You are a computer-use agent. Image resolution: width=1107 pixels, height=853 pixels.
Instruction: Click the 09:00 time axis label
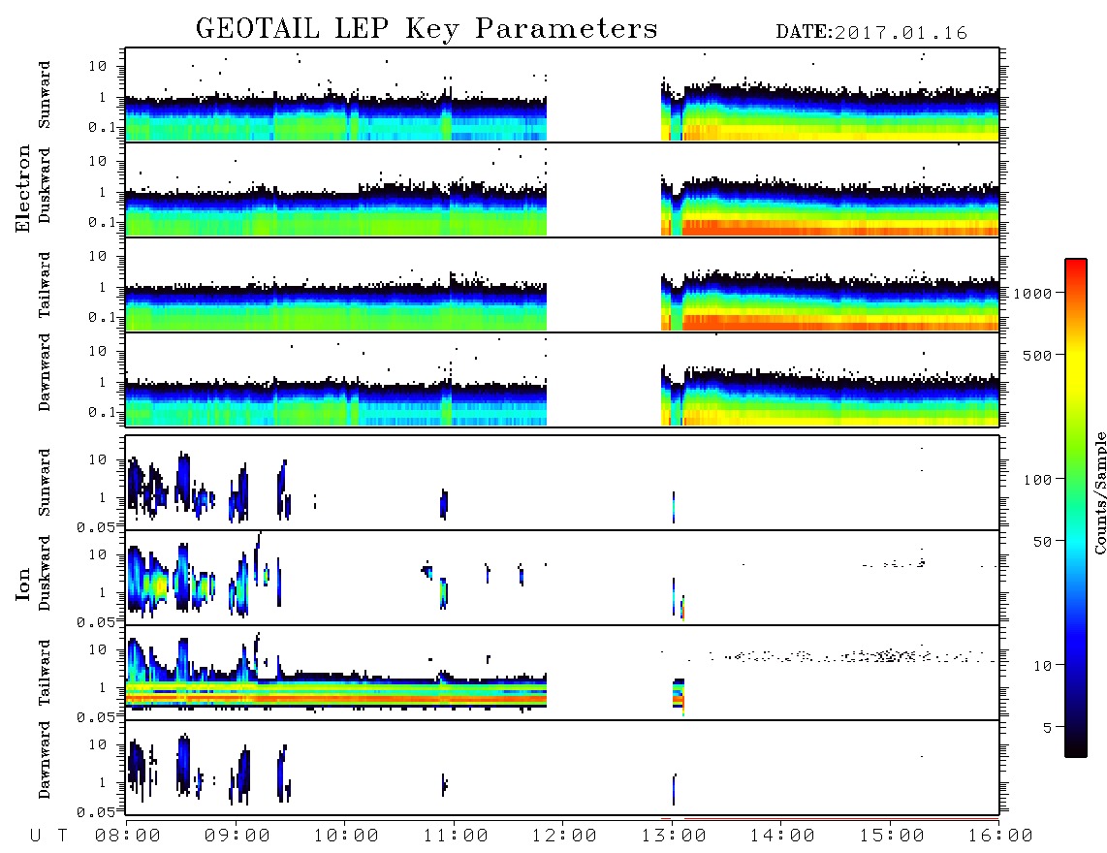pos(237,836)
